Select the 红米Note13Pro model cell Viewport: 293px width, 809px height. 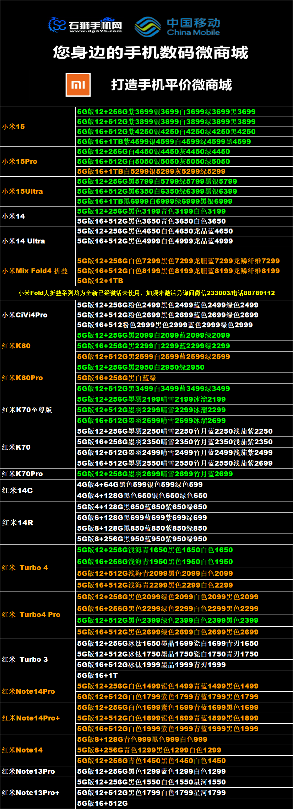pos(38,771)
